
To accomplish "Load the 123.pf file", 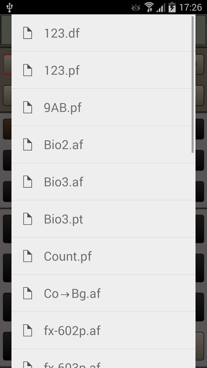I will [x=103, y=70].
